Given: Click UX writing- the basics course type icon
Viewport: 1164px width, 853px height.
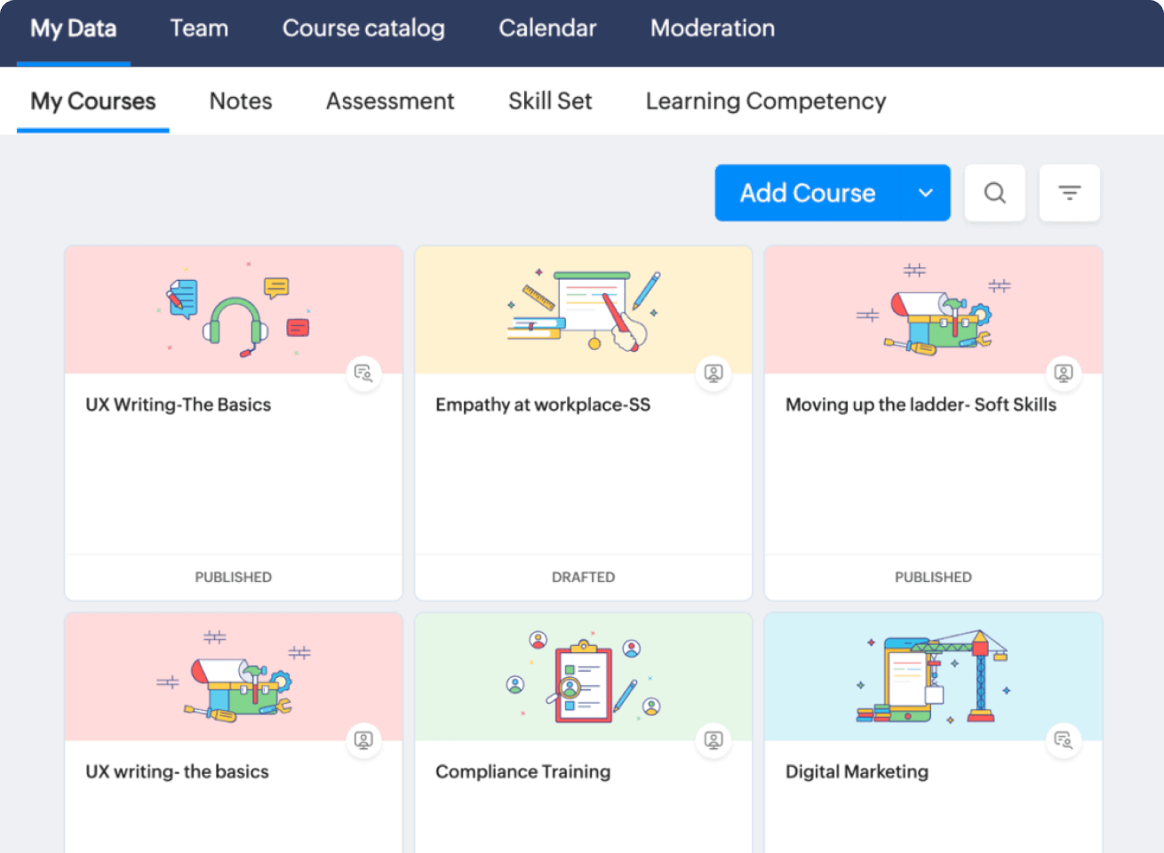Looking at the screenshot, I should coord(363,740).
